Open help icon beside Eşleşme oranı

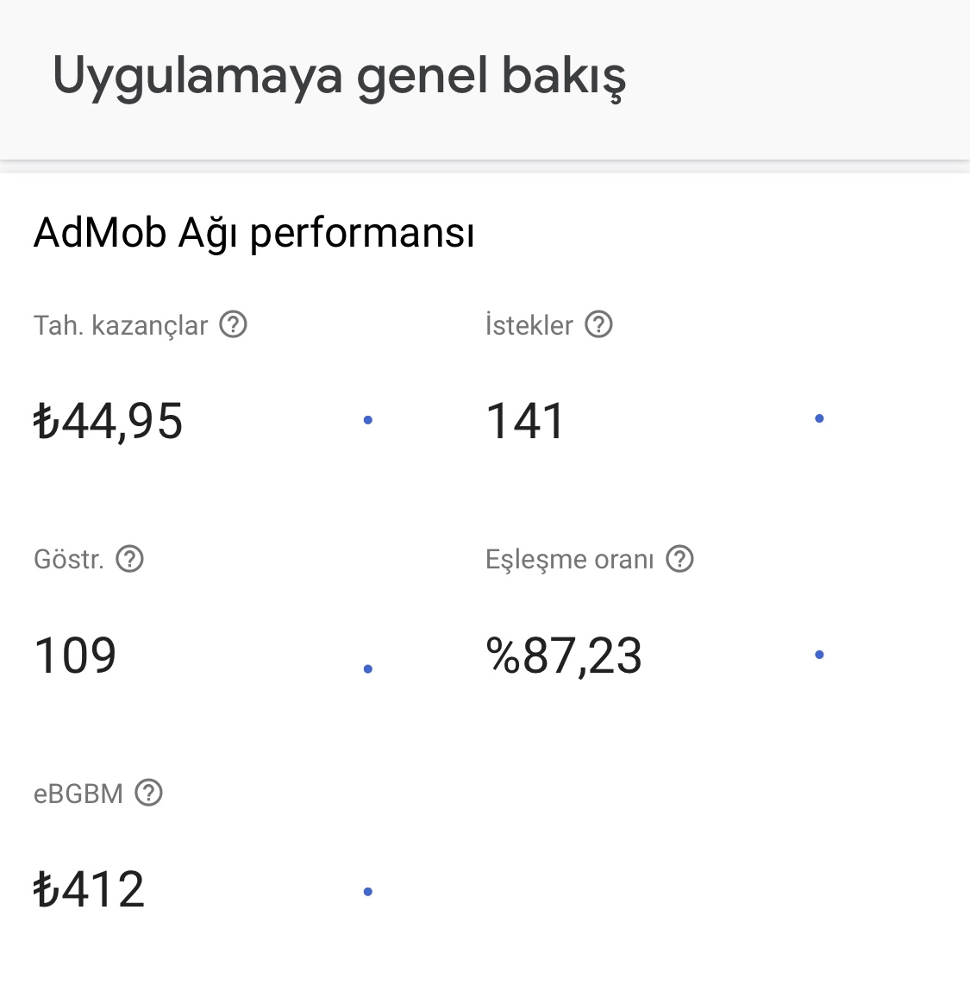pos(680,559)
